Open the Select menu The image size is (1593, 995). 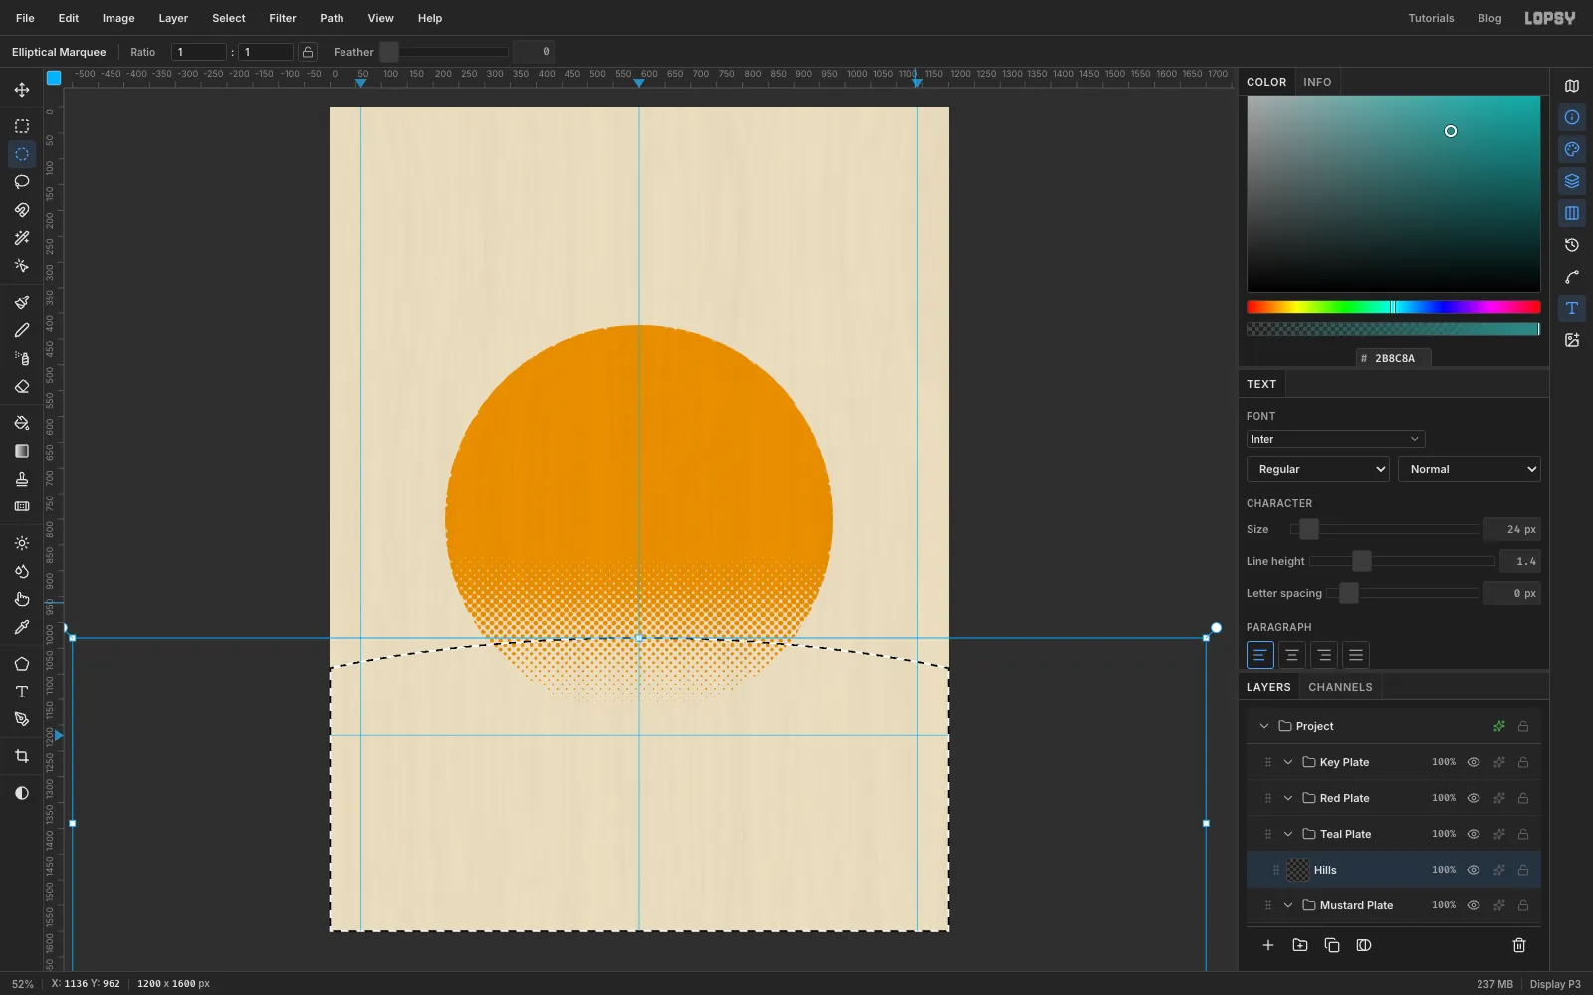tap(229, 18)
